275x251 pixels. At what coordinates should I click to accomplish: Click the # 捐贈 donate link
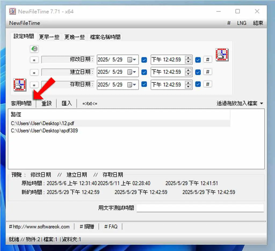pos(87,227)
